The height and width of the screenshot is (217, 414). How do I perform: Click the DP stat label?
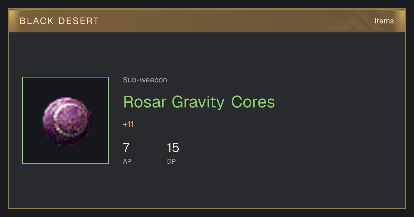[x=171, y=161]
